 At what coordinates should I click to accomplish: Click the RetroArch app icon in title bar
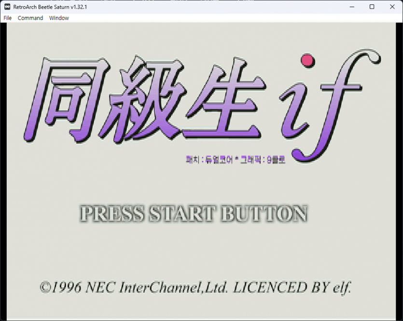tap(7, 7)
